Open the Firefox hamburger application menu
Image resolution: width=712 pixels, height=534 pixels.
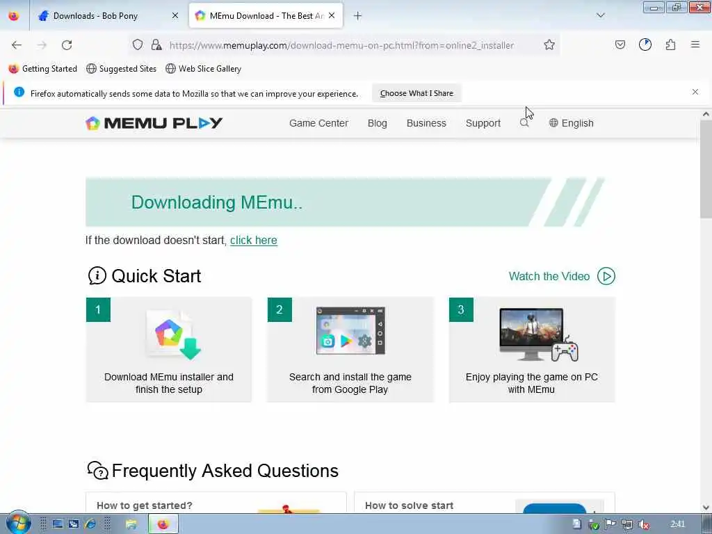point(695,44)
